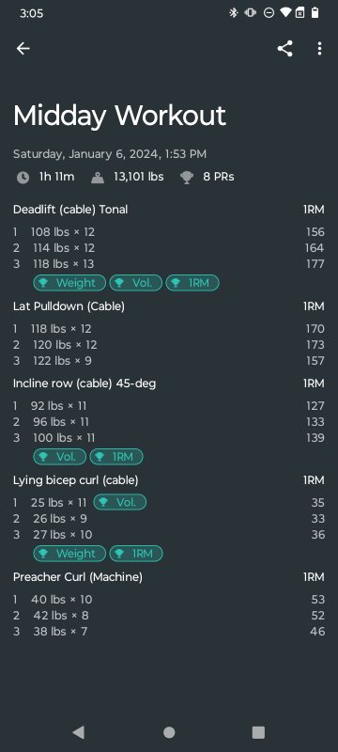Select the 122 lbs × 9 set row

[169, 361]
